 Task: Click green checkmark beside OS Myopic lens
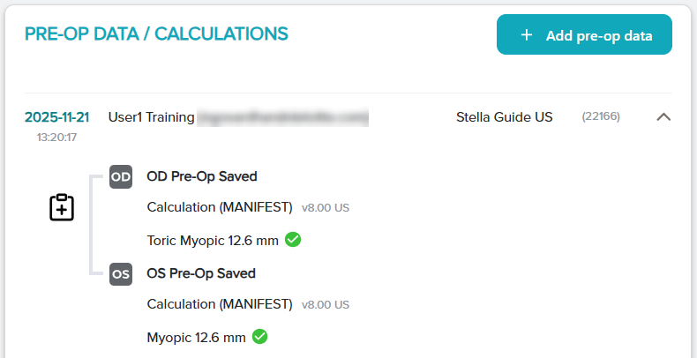[259, 336]
